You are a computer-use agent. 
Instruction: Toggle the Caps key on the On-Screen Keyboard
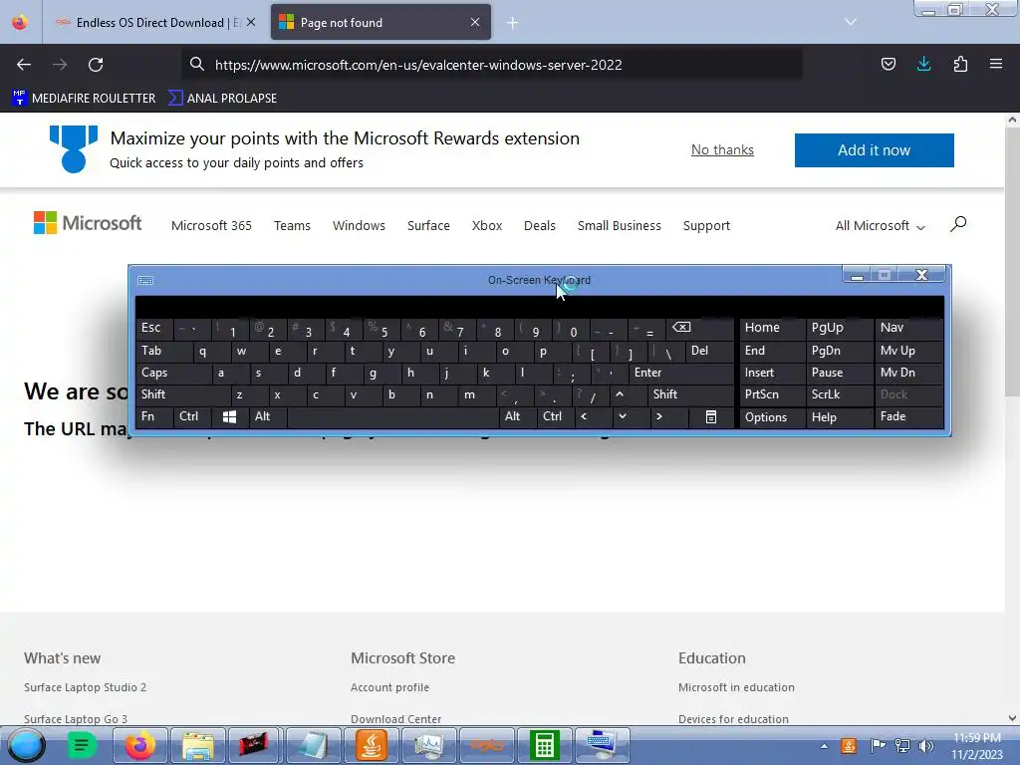tap(173, 373)
